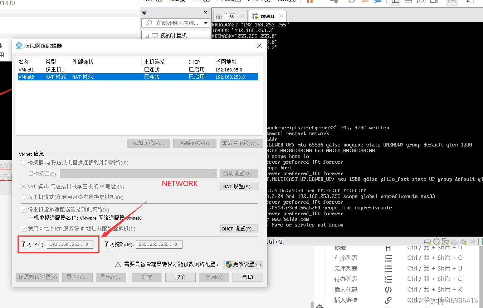Click the 应用 button
The image size is (483, 308).
[x=214, y=277]
